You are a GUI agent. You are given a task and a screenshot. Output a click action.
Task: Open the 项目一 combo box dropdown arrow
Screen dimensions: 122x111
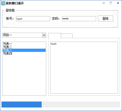point(44,35)
